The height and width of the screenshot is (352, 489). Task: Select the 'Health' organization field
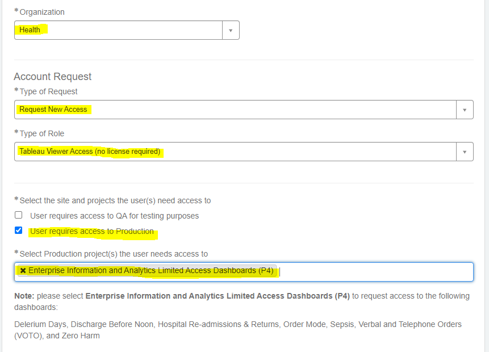(118, 30)
